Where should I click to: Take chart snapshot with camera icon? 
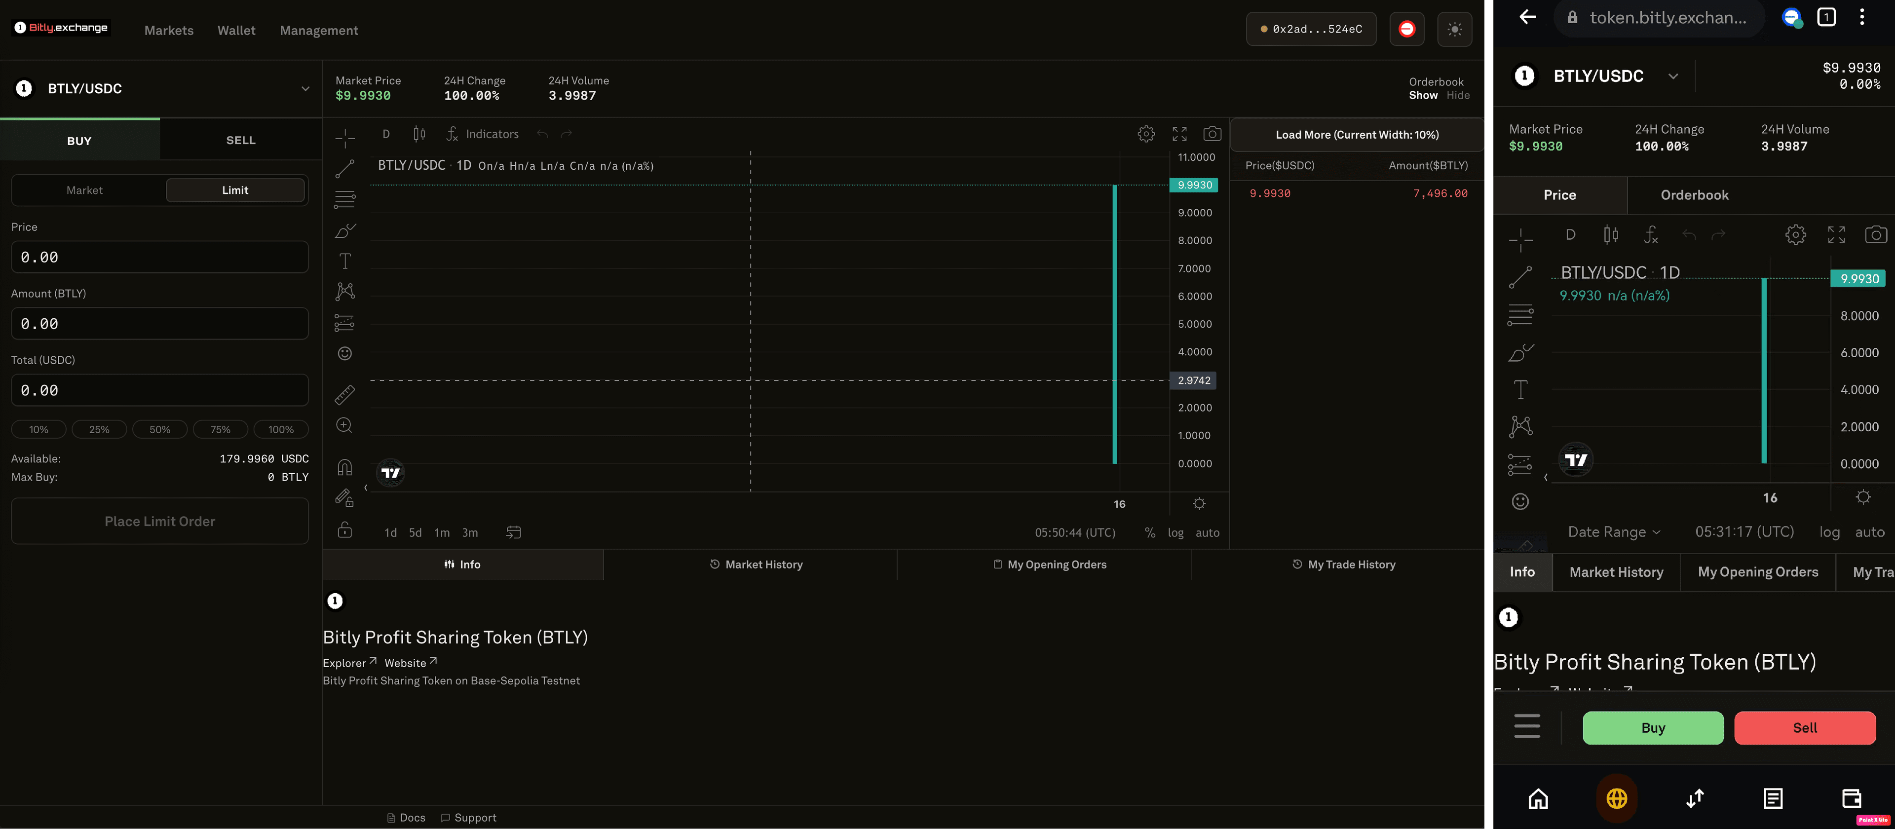click(1213, 134)
